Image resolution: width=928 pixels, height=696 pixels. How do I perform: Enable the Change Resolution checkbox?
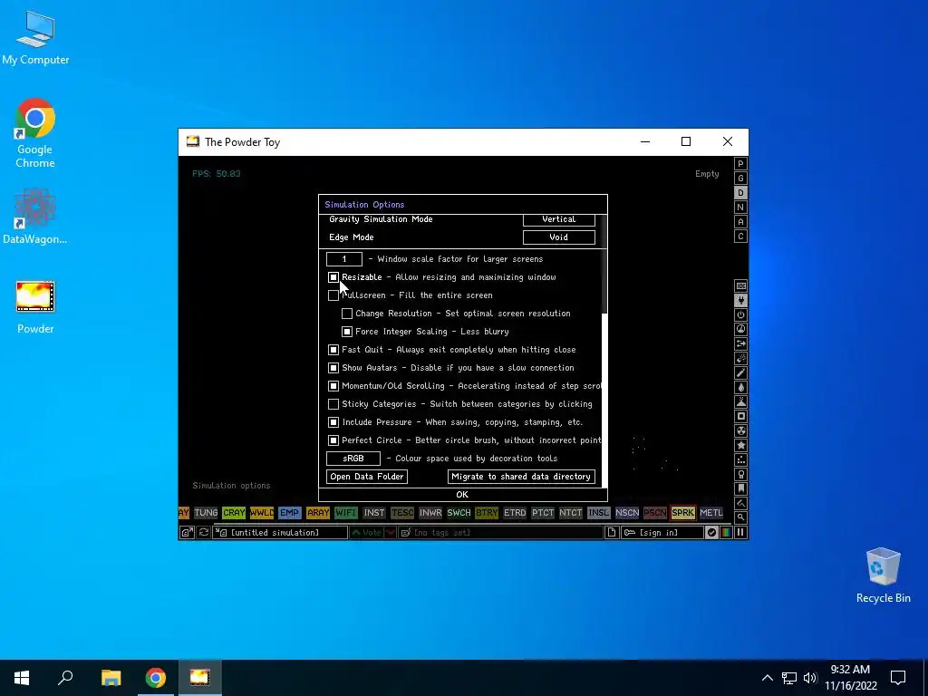pyautogui.click(x=347, y=313)
